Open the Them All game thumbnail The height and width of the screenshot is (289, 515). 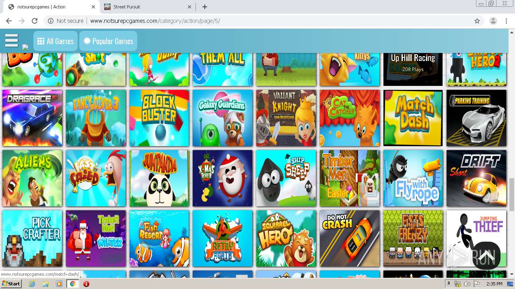[x=222, y=69]
